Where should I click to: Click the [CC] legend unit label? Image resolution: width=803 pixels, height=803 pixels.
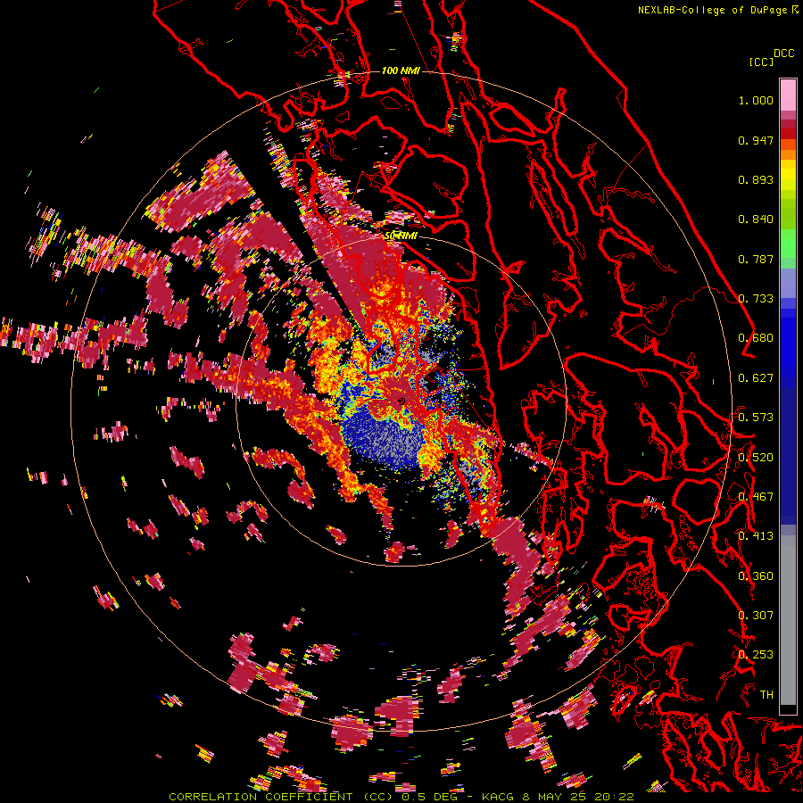click(761, 62)
